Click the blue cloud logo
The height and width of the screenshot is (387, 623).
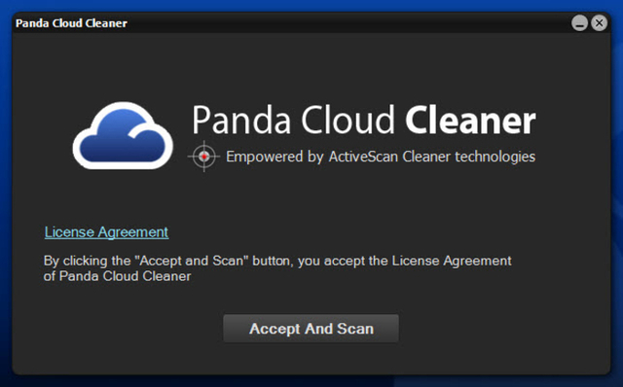(123, 136)
